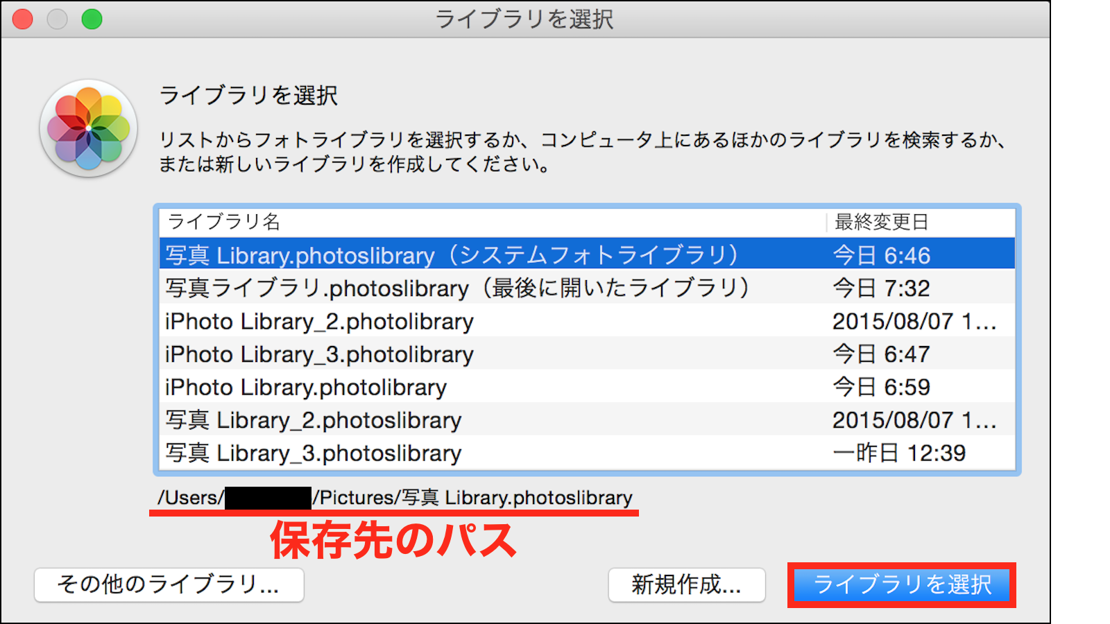Click the 今日 7:32 modified date cell
The height and width of the screenshot is (624, 1110).
point(881,288)
